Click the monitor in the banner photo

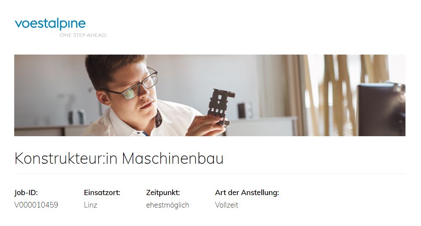click(381, 110)
